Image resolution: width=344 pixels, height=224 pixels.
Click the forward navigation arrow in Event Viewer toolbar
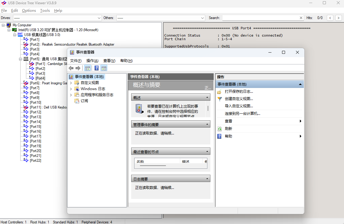pos(78,68)
